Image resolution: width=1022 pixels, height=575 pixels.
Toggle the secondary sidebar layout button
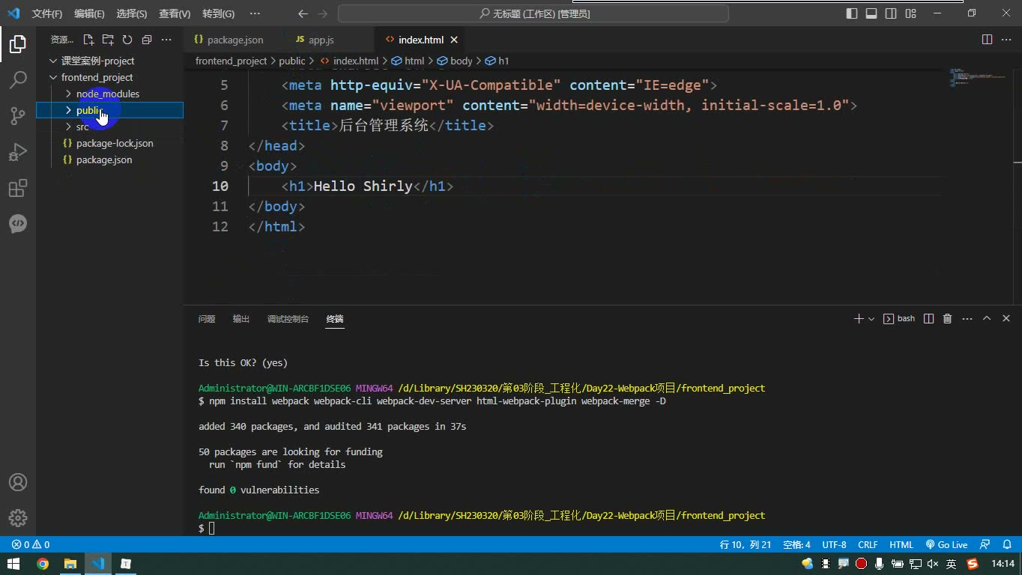891,13
